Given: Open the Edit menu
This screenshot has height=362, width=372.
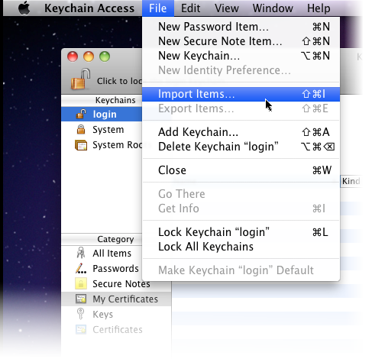Looking at the screenshot, I should click(x=190, y=8).
